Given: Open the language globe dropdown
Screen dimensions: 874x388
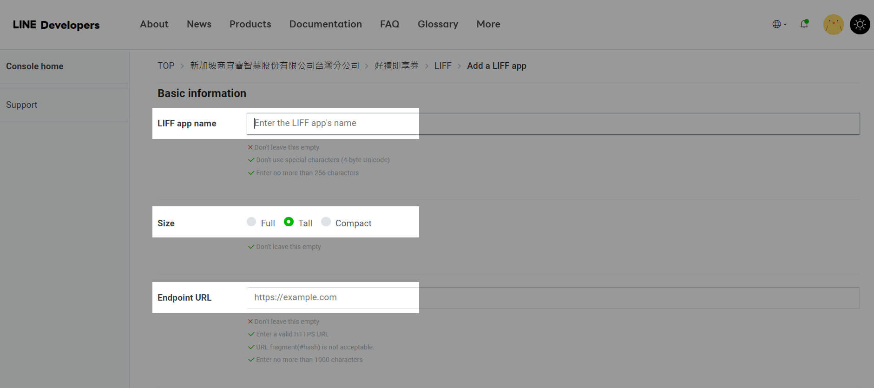Looking at the screenshot, I should (x=779, y=24).
